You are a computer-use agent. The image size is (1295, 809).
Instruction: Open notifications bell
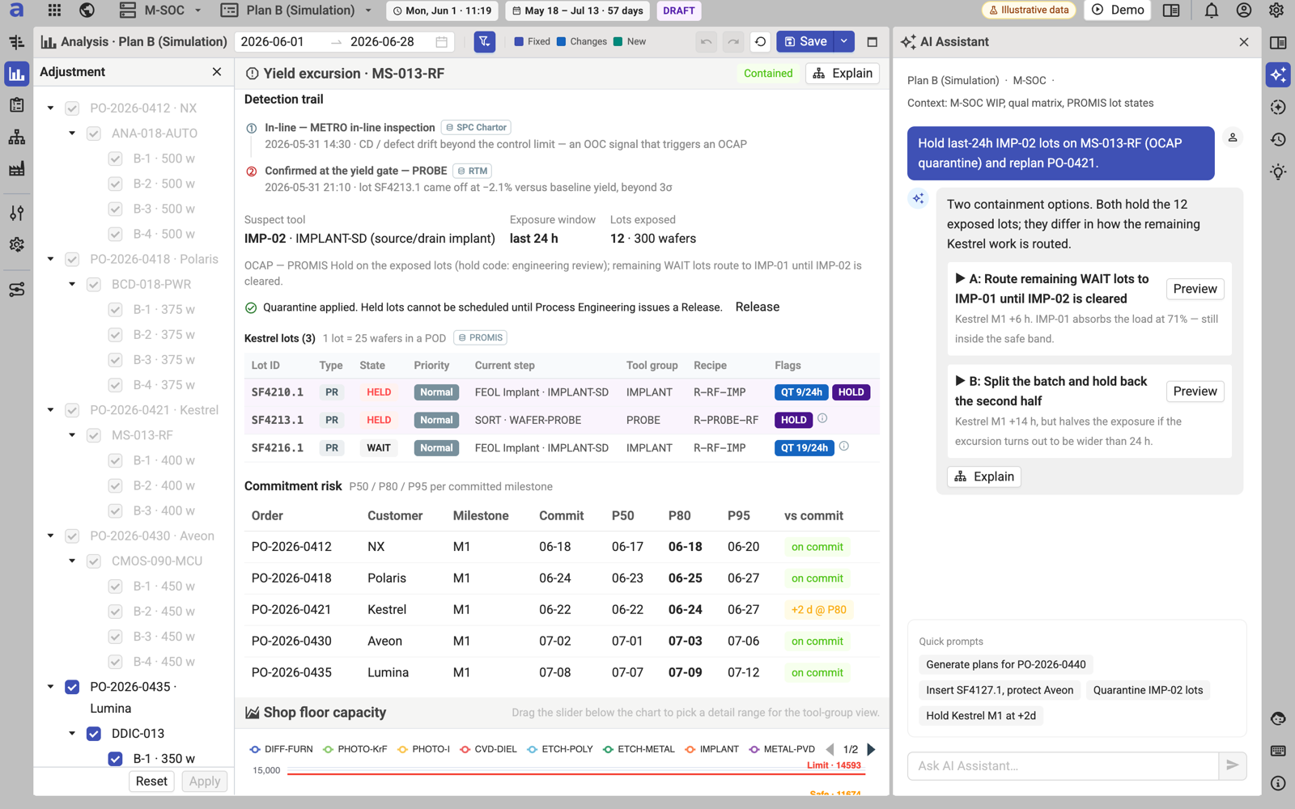click(1212, 11)
